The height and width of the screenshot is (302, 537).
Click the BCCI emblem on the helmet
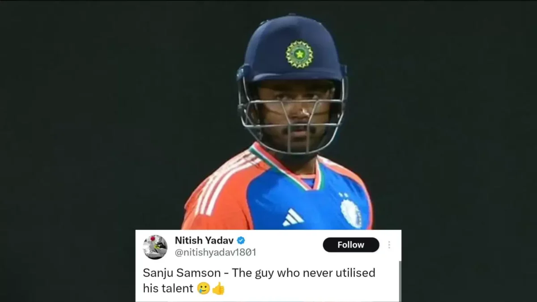click(299, 54)
